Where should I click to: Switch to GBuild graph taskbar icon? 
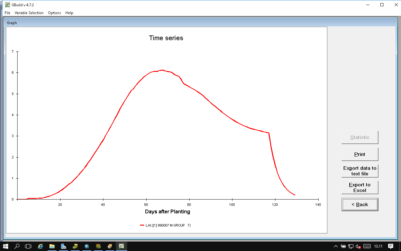click(121, 246)
